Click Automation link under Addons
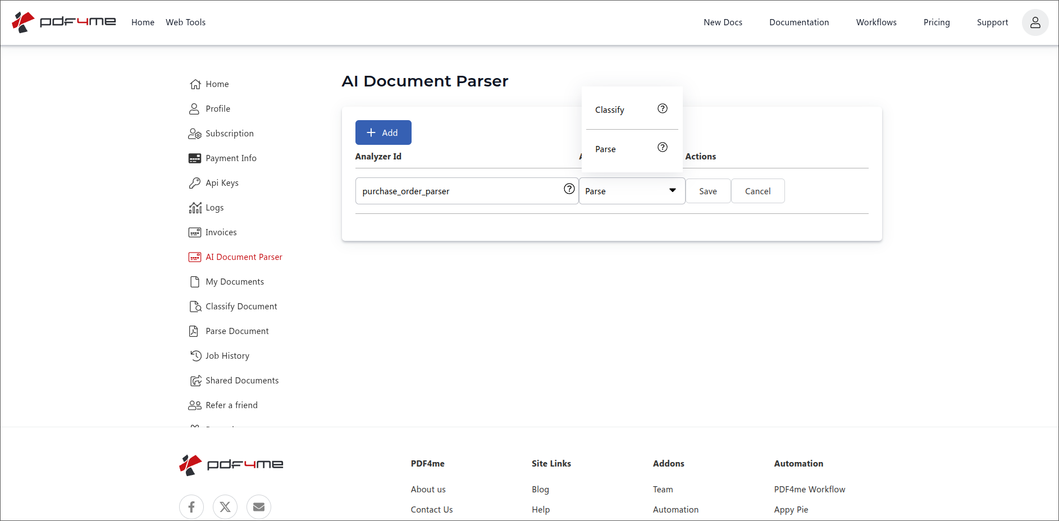 pos(675,510)
